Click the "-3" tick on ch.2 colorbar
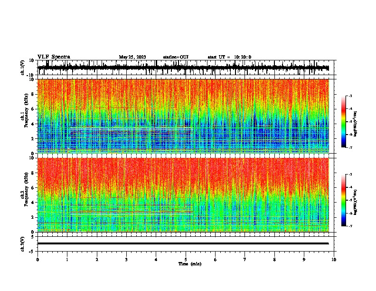 click(x=350, y=175)
